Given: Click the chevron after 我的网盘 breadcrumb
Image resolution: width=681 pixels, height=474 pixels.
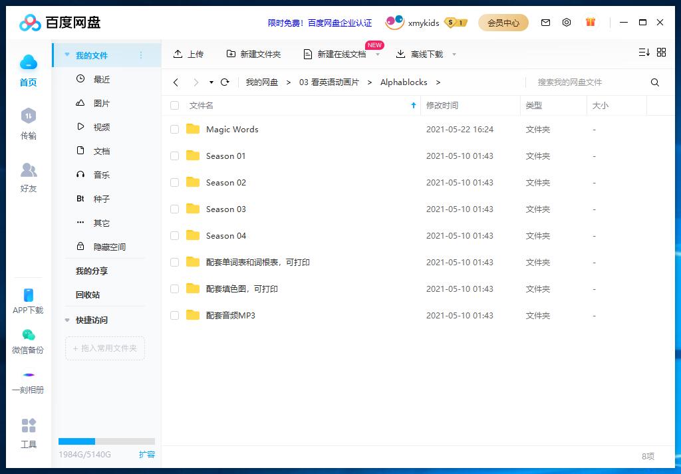Looking at the screenshot, I should pos(289,82).
